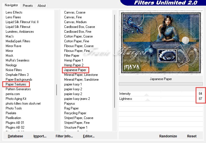
Task: Choose Fibrous Paper, Coarse filter
Action: (x=79, y=46)
